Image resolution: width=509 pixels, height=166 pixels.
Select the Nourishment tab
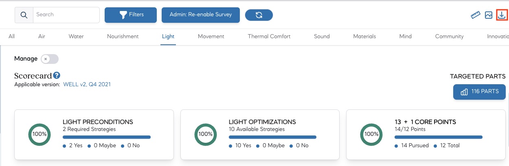123,36
